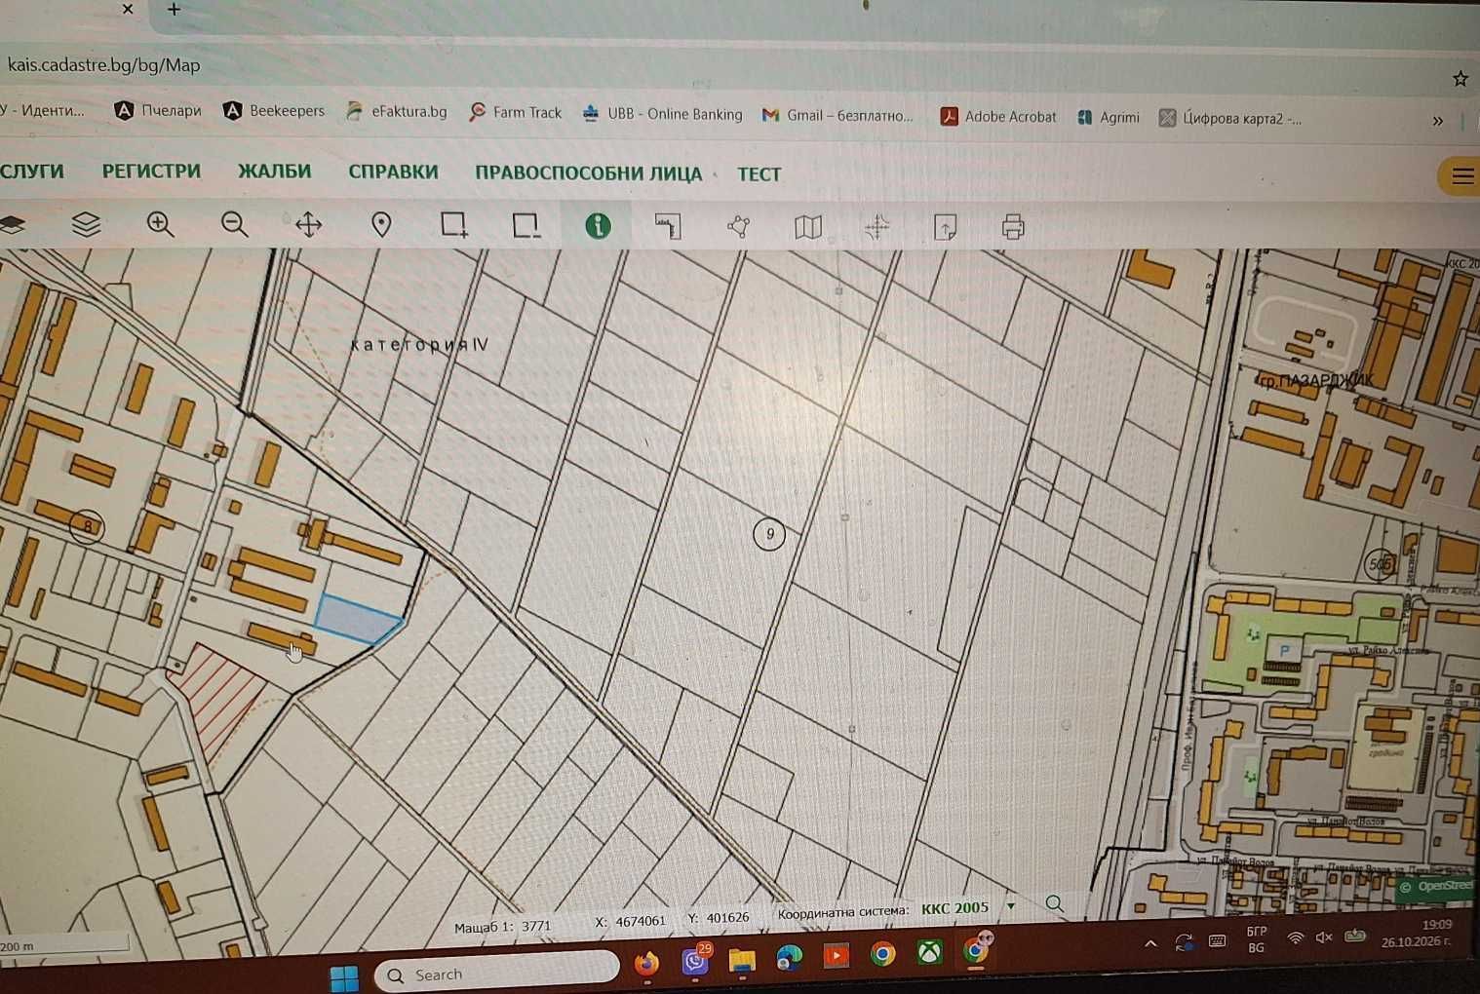Open the СПРАВКИ menu
Screen dimensions: 1480x994
pyautogui.click(x=393, y=172)
